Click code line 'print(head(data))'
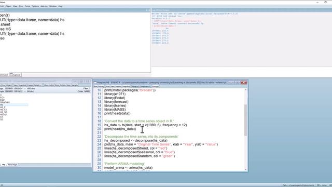This screenshot has width=332, height=187. click(117, 113)
